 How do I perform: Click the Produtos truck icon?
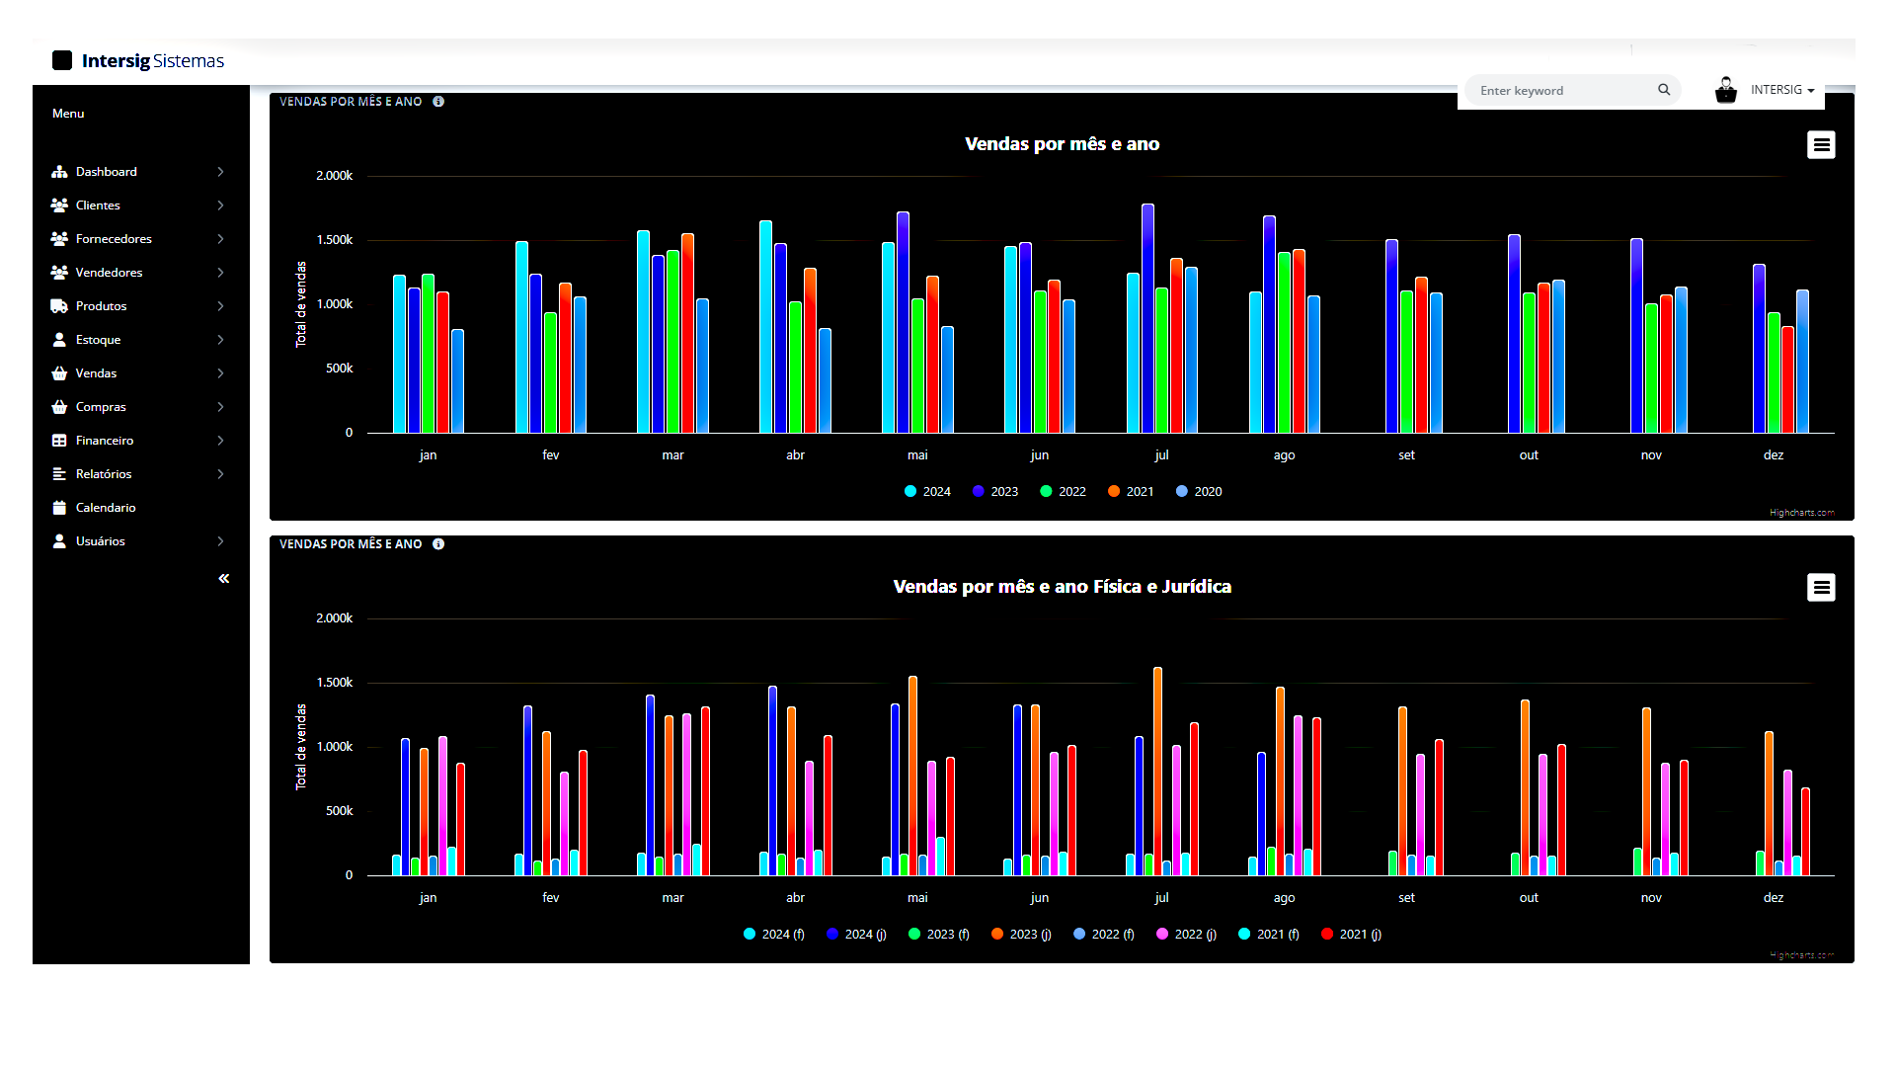tap(59, 306)
